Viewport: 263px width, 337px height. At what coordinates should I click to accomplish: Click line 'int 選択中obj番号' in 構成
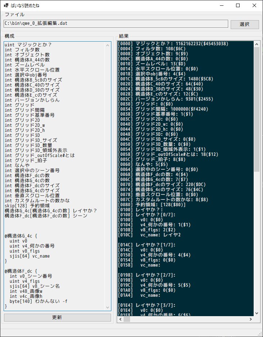26,75
